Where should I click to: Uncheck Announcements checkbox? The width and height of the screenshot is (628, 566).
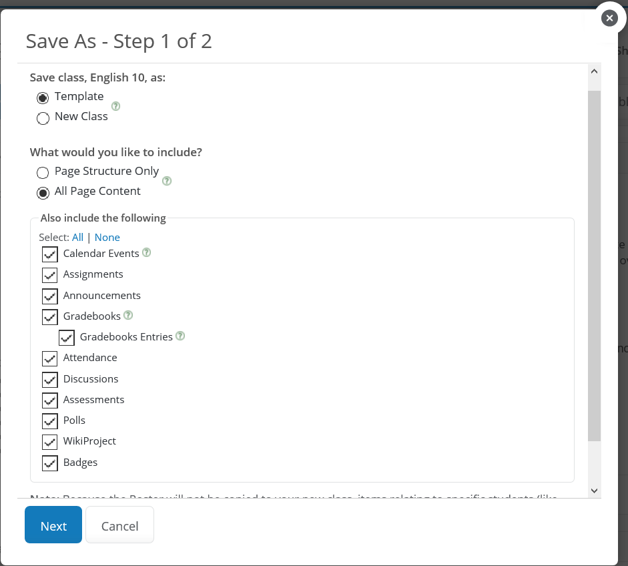[49, 296]
